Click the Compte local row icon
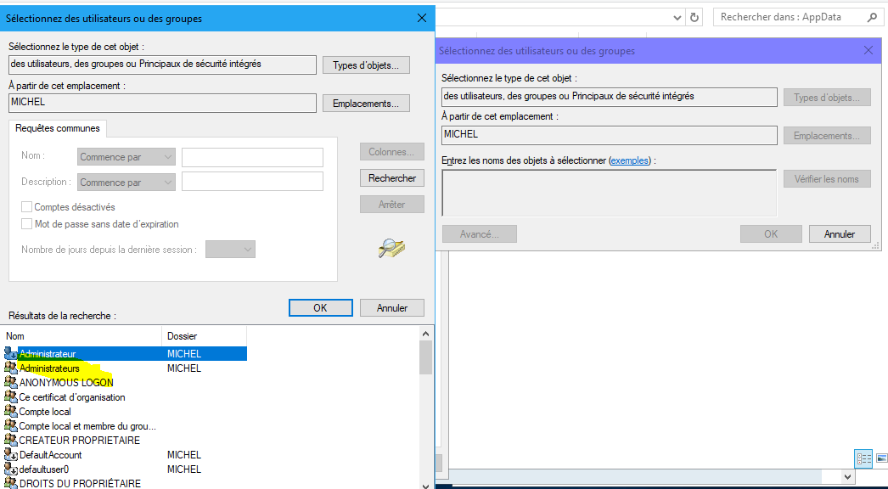The width and height of the screenshot is (888, 489). click(x=11, y=412)
